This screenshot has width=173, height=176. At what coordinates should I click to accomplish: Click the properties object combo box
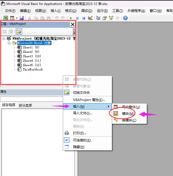click(x=32, y=99)
